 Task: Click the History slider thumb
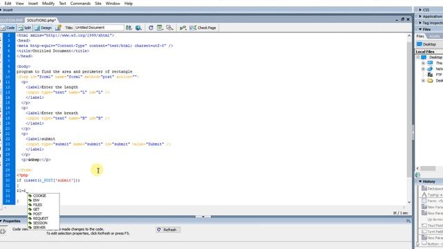418,244
